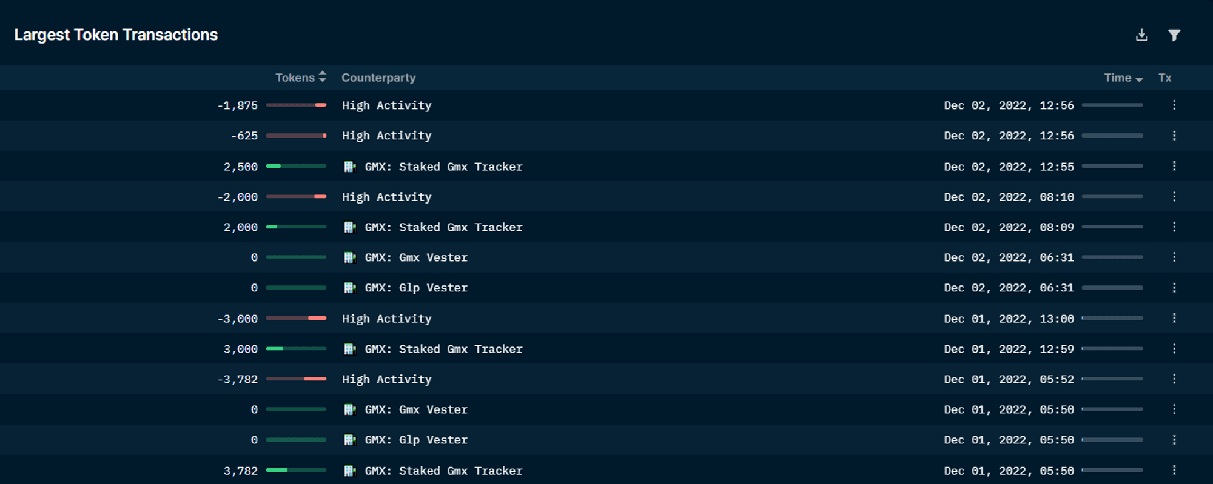Click time bar beside Dec 01, 2022, 13:00
The image size is (1213, 484).
[x=1112, y=317]
